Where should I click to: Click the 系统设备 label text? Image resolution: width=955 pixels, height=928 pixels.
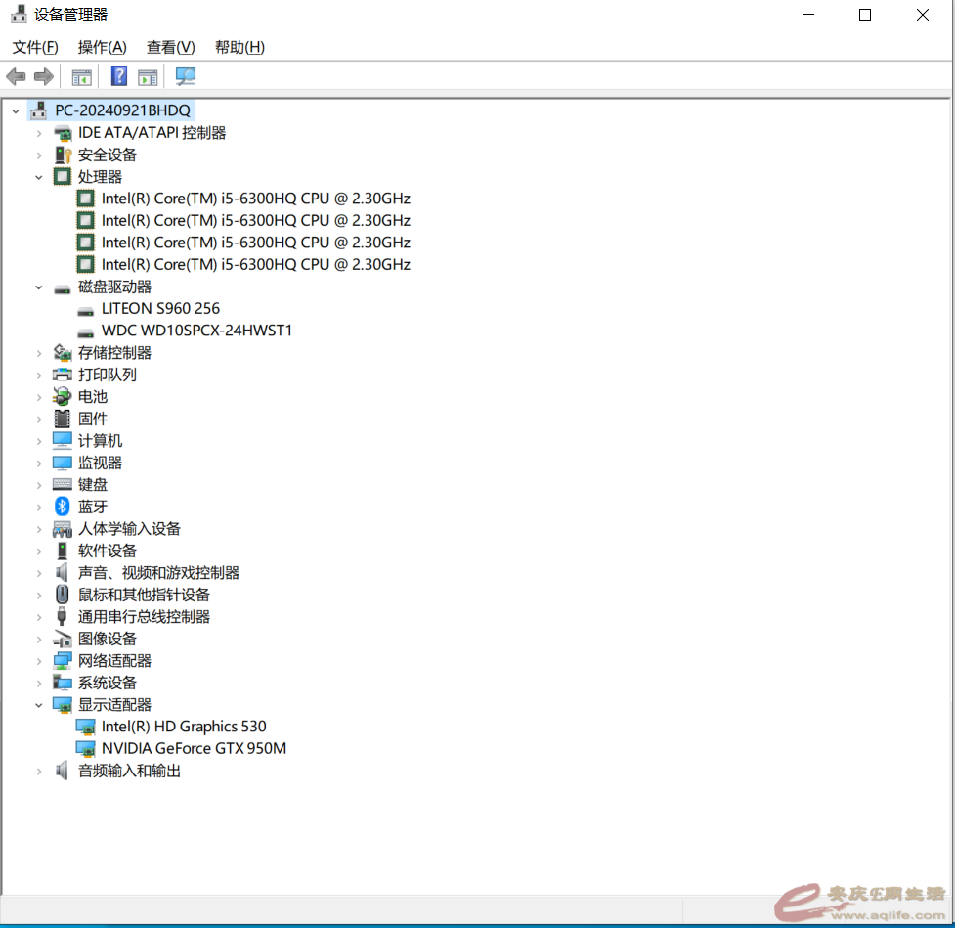click(x=108, y=684)
